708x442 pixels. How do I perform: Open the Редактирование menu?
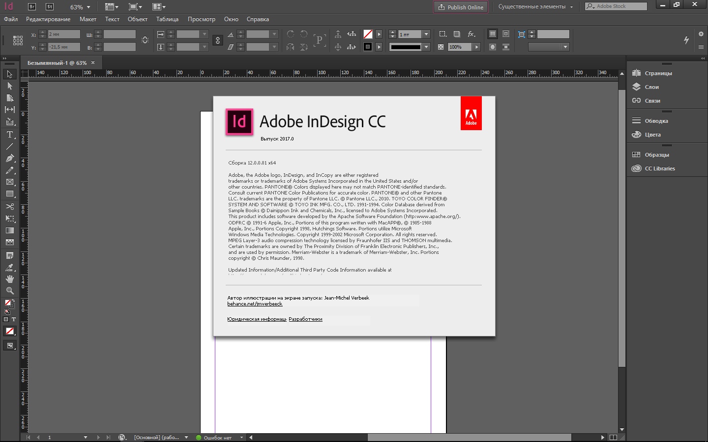[x=48, y=19]
